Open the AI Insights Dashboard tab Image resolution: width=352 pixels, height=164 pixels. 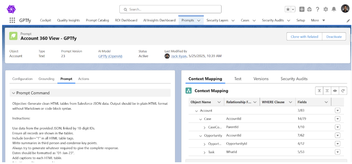coord(160,20)
